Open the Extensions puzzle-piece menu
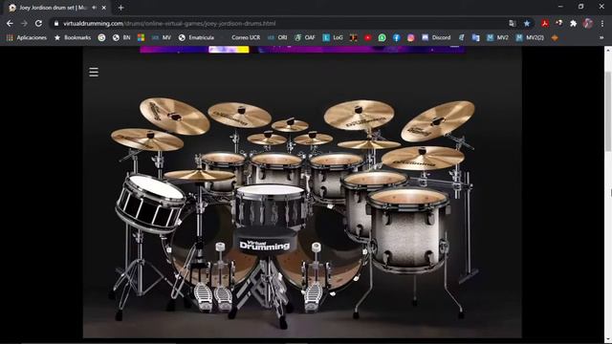Viewport: 612px width, 344px height. [573, 23]
